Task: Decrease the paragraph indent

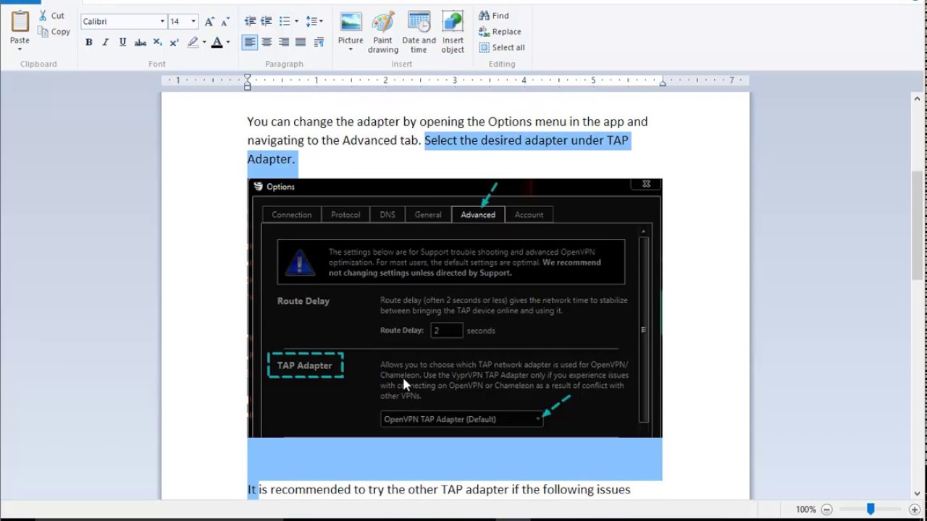Action: pos(250,22)
